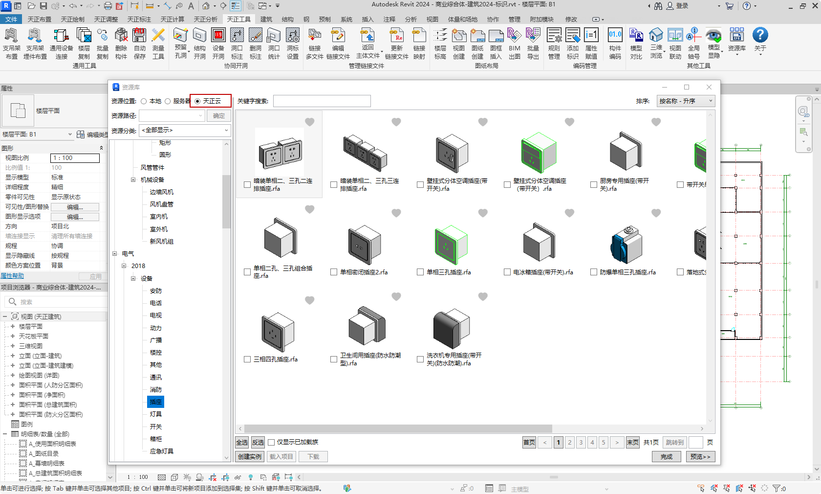Viewport: 821px width, 494px height.
Task: Open the BIM出图 tool
Action: (515, 44)
